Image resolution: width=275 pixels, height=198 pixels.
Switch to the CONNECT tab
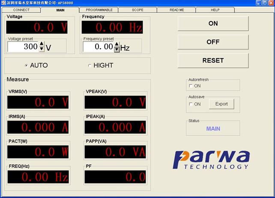pyautogui.click(x=21, y=10)
